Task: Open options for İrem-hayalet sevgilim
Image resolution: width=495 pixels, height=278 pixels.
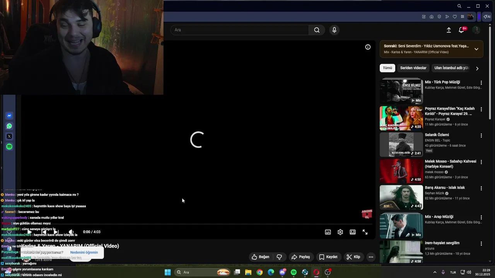Action: click(481, 244)
